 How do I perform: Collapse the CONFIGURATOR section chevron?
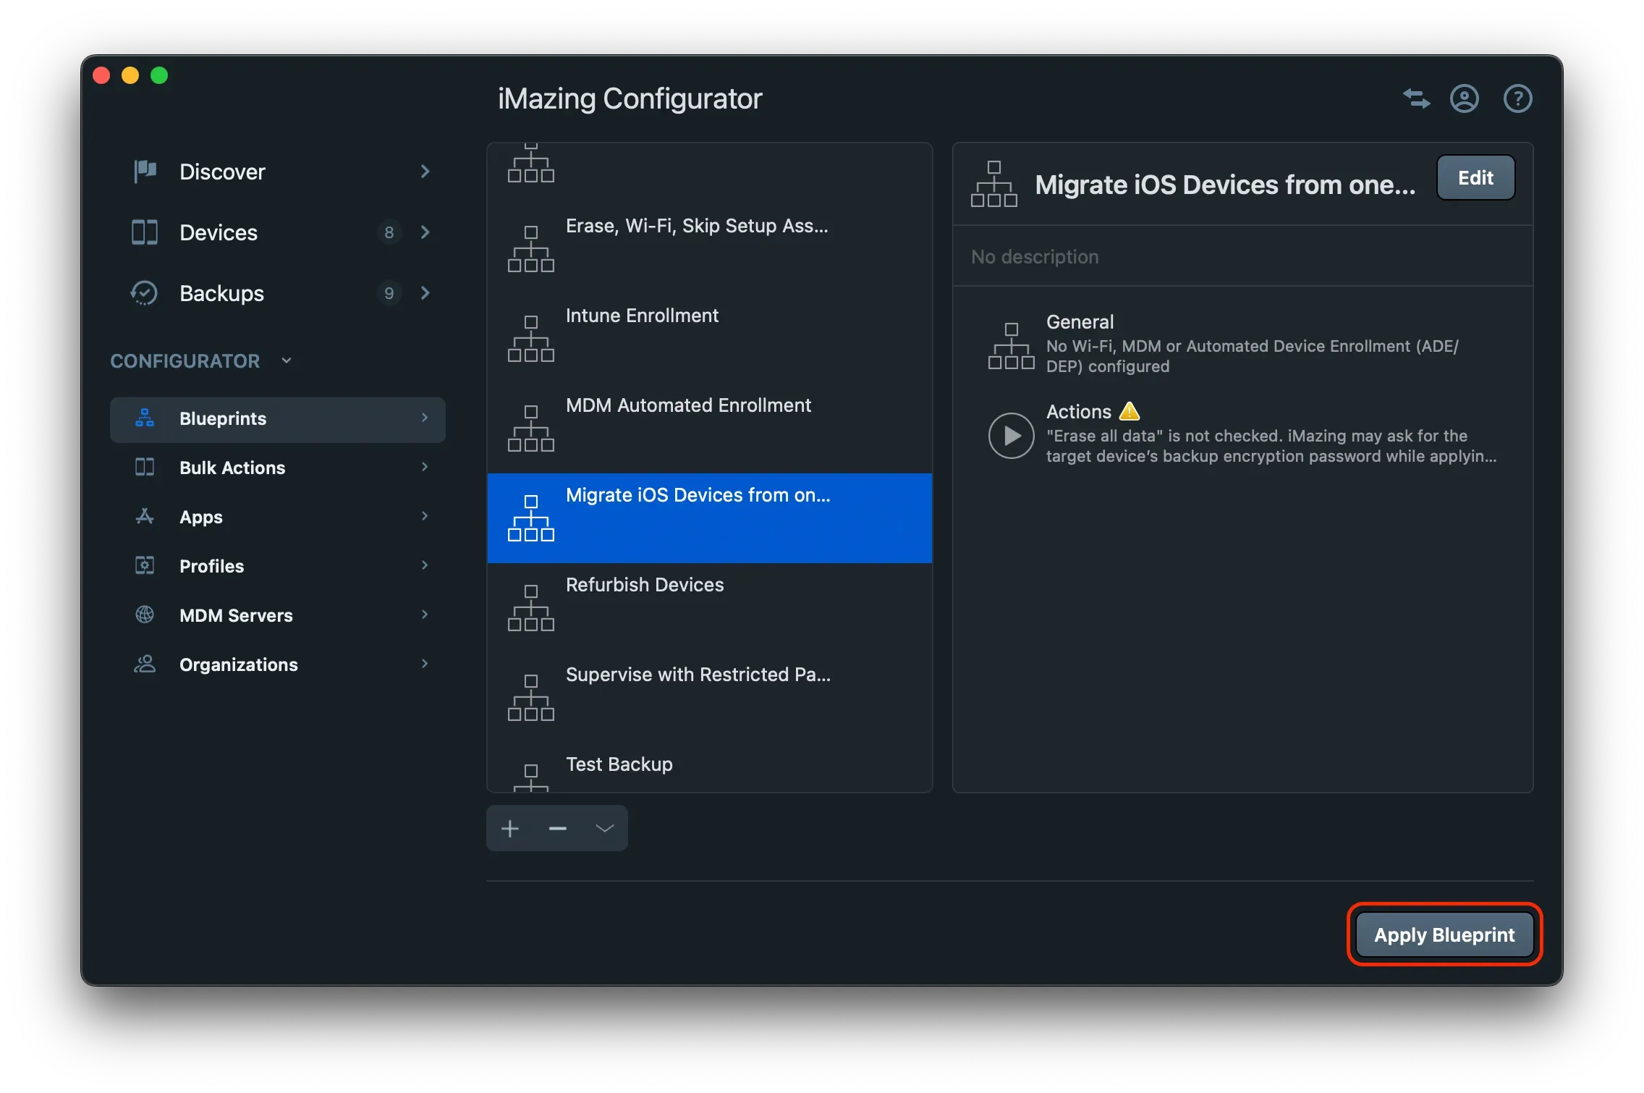click(285, 360)
